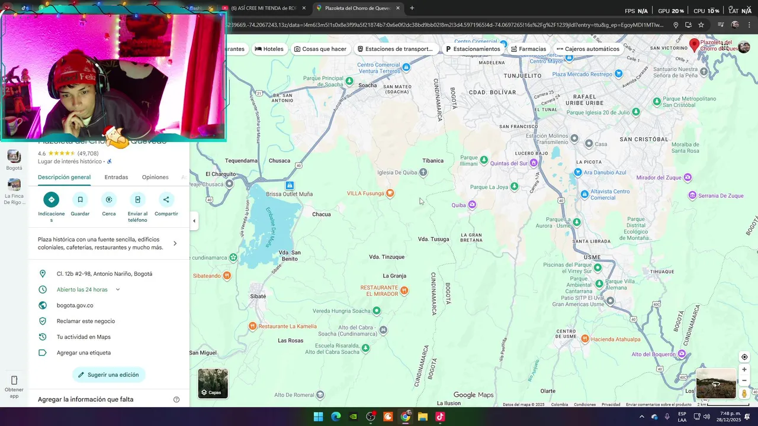
Task: Open location permission icon in address bar
Action: tap(676, 25)
